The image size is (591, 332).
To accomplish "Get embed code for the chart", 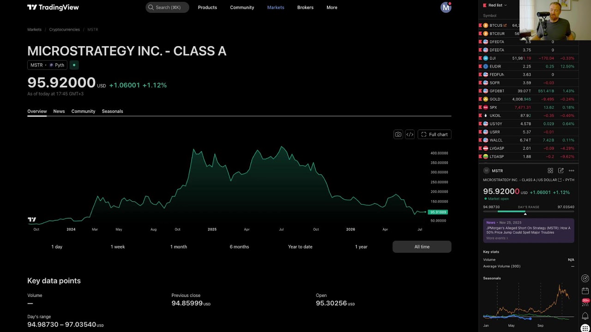I will [x=410, y=135].
